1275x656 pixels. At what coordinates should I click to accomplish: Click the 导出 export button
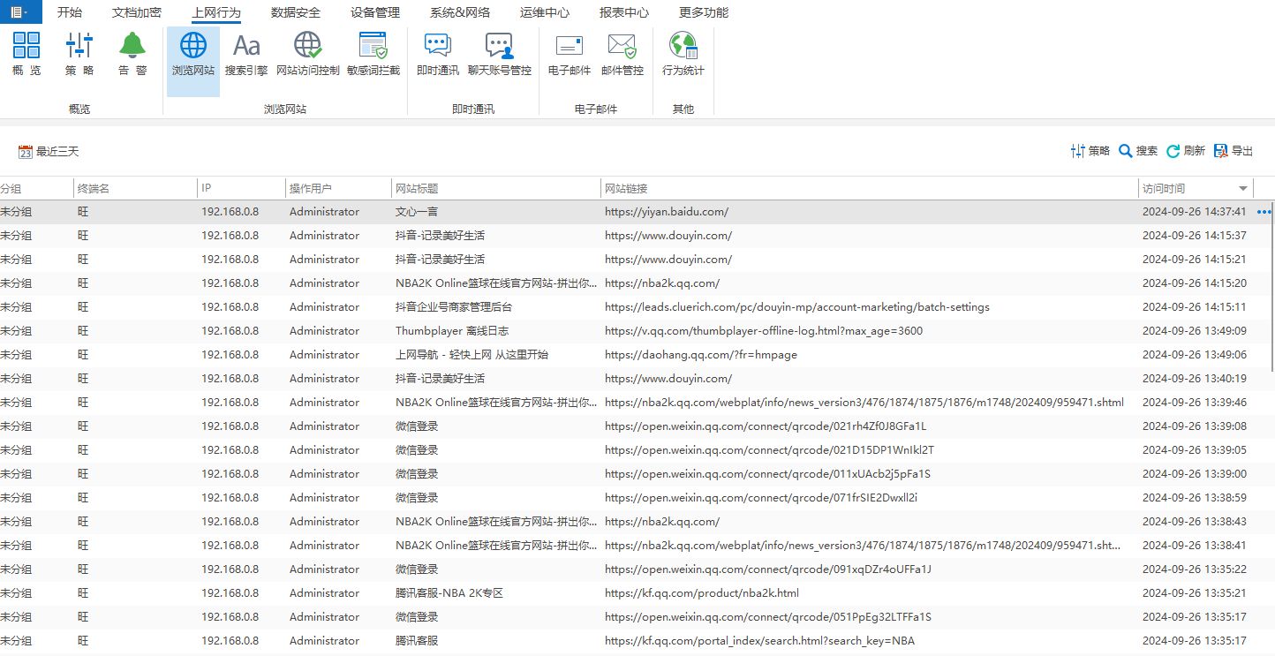(x=1234, y=151)
